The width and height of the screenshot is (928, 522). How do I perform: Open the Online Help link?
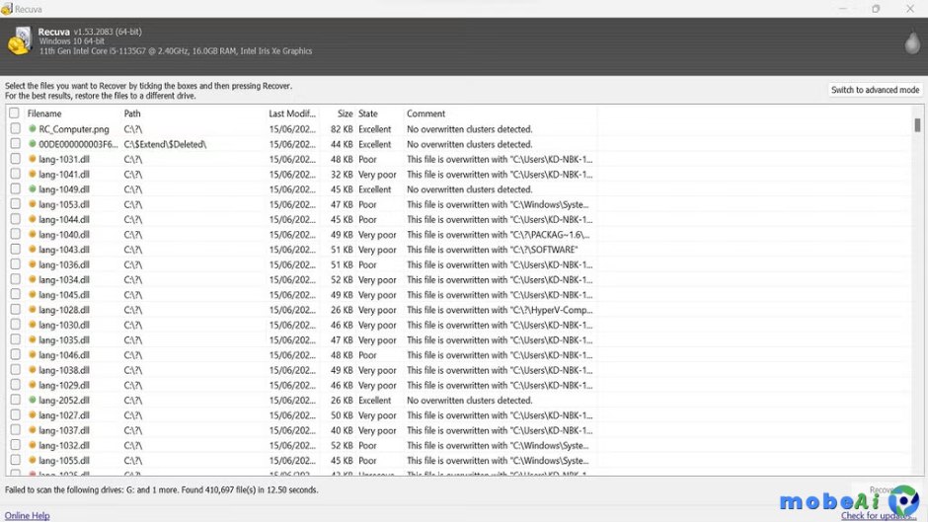point(27,515)
